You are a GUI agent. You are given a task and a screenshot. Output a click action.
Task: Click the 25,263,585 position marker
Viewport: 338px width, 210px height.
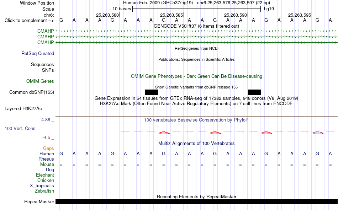coord(171,15)
